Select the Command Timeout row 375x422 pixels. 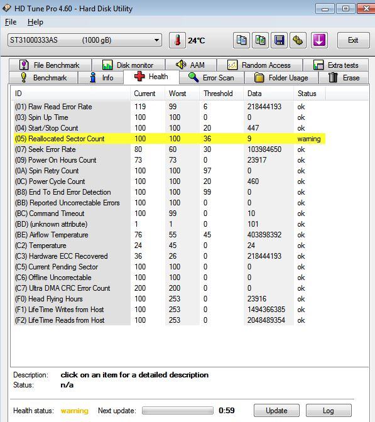(170, 214)
